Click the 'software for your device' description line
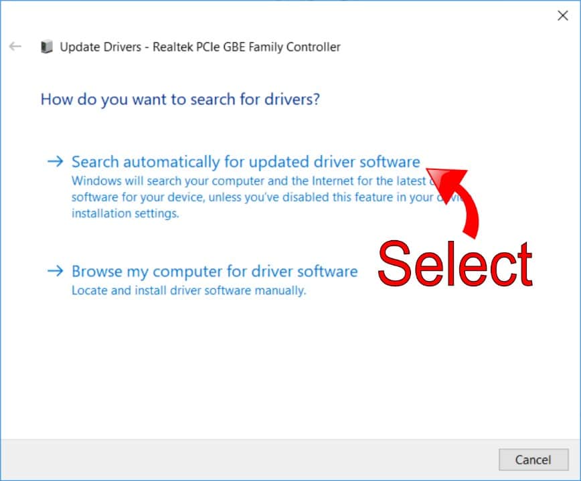The width and height of the screenshot is (581, 481). (248, 197)
